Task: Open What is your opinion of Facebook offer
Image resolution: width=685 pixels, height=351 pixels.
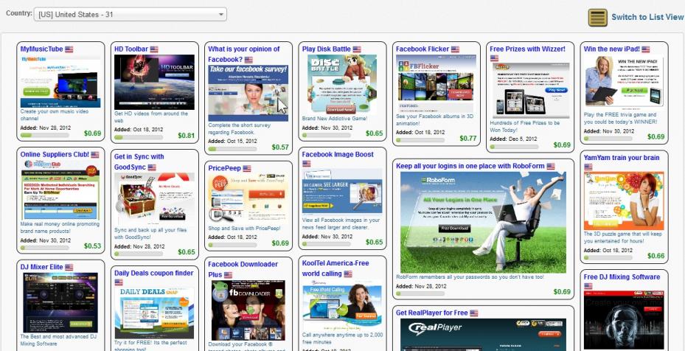Action: pyautogui.click(x=244, y=54)
